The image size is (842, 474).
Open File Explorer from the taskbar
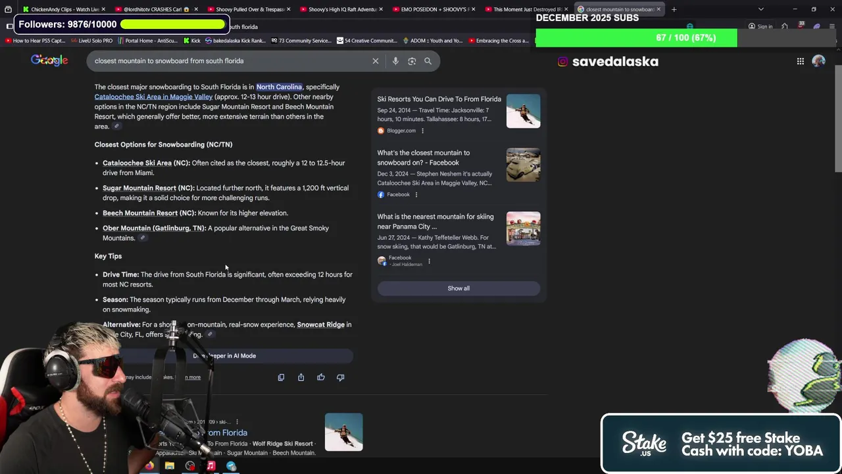(x=170, y=466)
